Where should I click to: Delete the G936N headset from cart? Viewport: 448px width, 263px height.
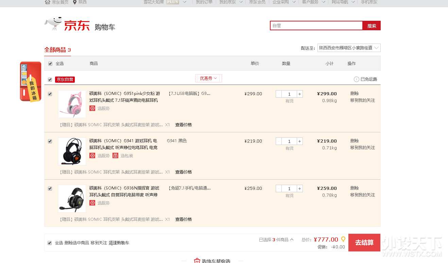pos(355,188)
